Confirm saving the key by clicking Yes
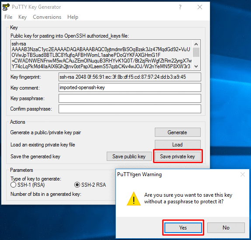Image resolution: width=251 pixels, height=240 pixels. click(183, 227)
